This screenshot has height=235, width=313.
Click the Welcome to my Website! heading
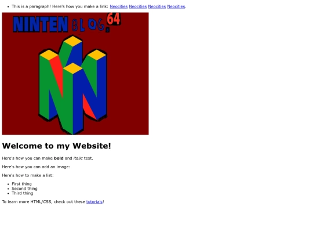click(x=56, y=146)
